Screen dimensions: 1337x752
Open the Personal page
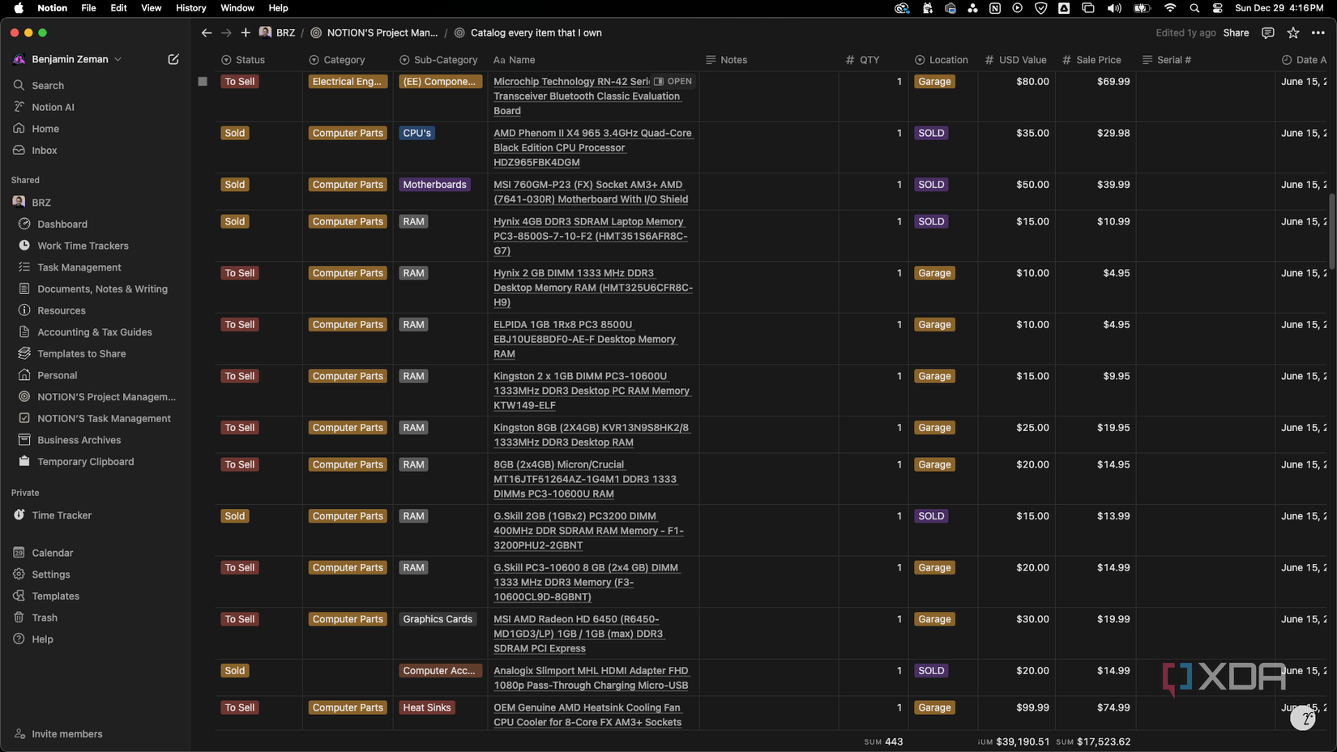[x=57, y=375]
